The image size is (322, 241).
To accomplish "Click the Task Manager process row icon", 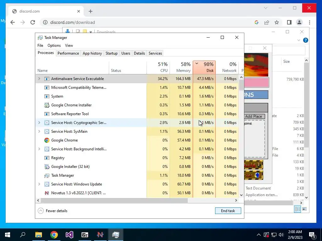I will 47,175.
